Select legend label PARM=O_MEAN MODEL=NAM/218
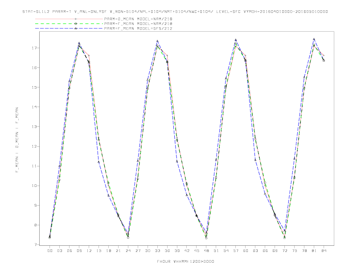The image size is (353, 273). tap(138, 19)
